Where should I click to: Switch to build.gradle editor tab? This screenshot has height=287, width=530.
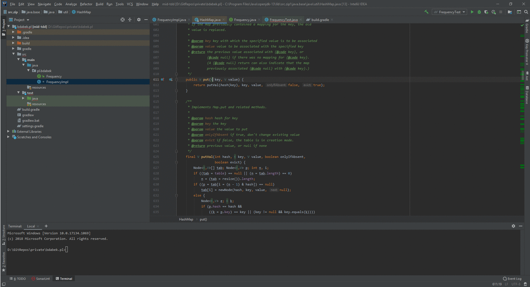320,20
